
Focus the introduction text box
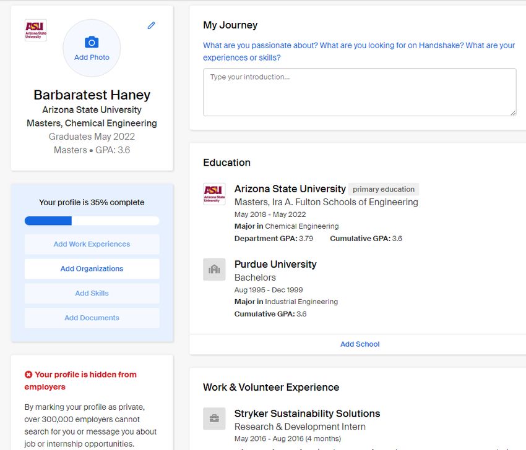pyautogui.click(x=360, y=92)
